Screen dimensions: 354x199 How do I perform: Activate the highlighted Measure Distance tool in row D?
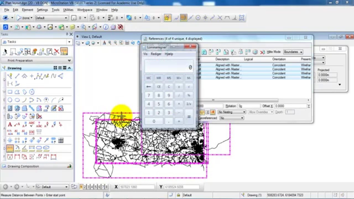tap(10, 149)
